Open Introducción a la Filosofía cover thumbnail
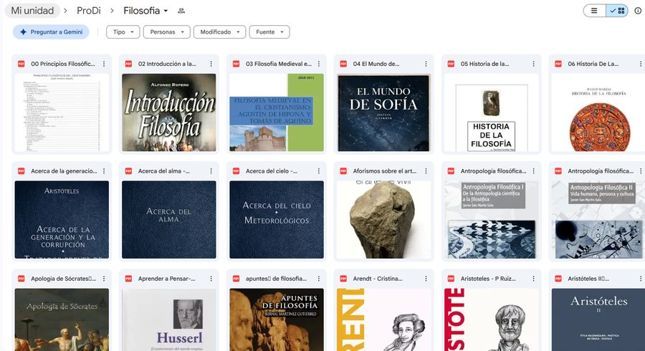645x351 pixels. (x=169, y=112)
